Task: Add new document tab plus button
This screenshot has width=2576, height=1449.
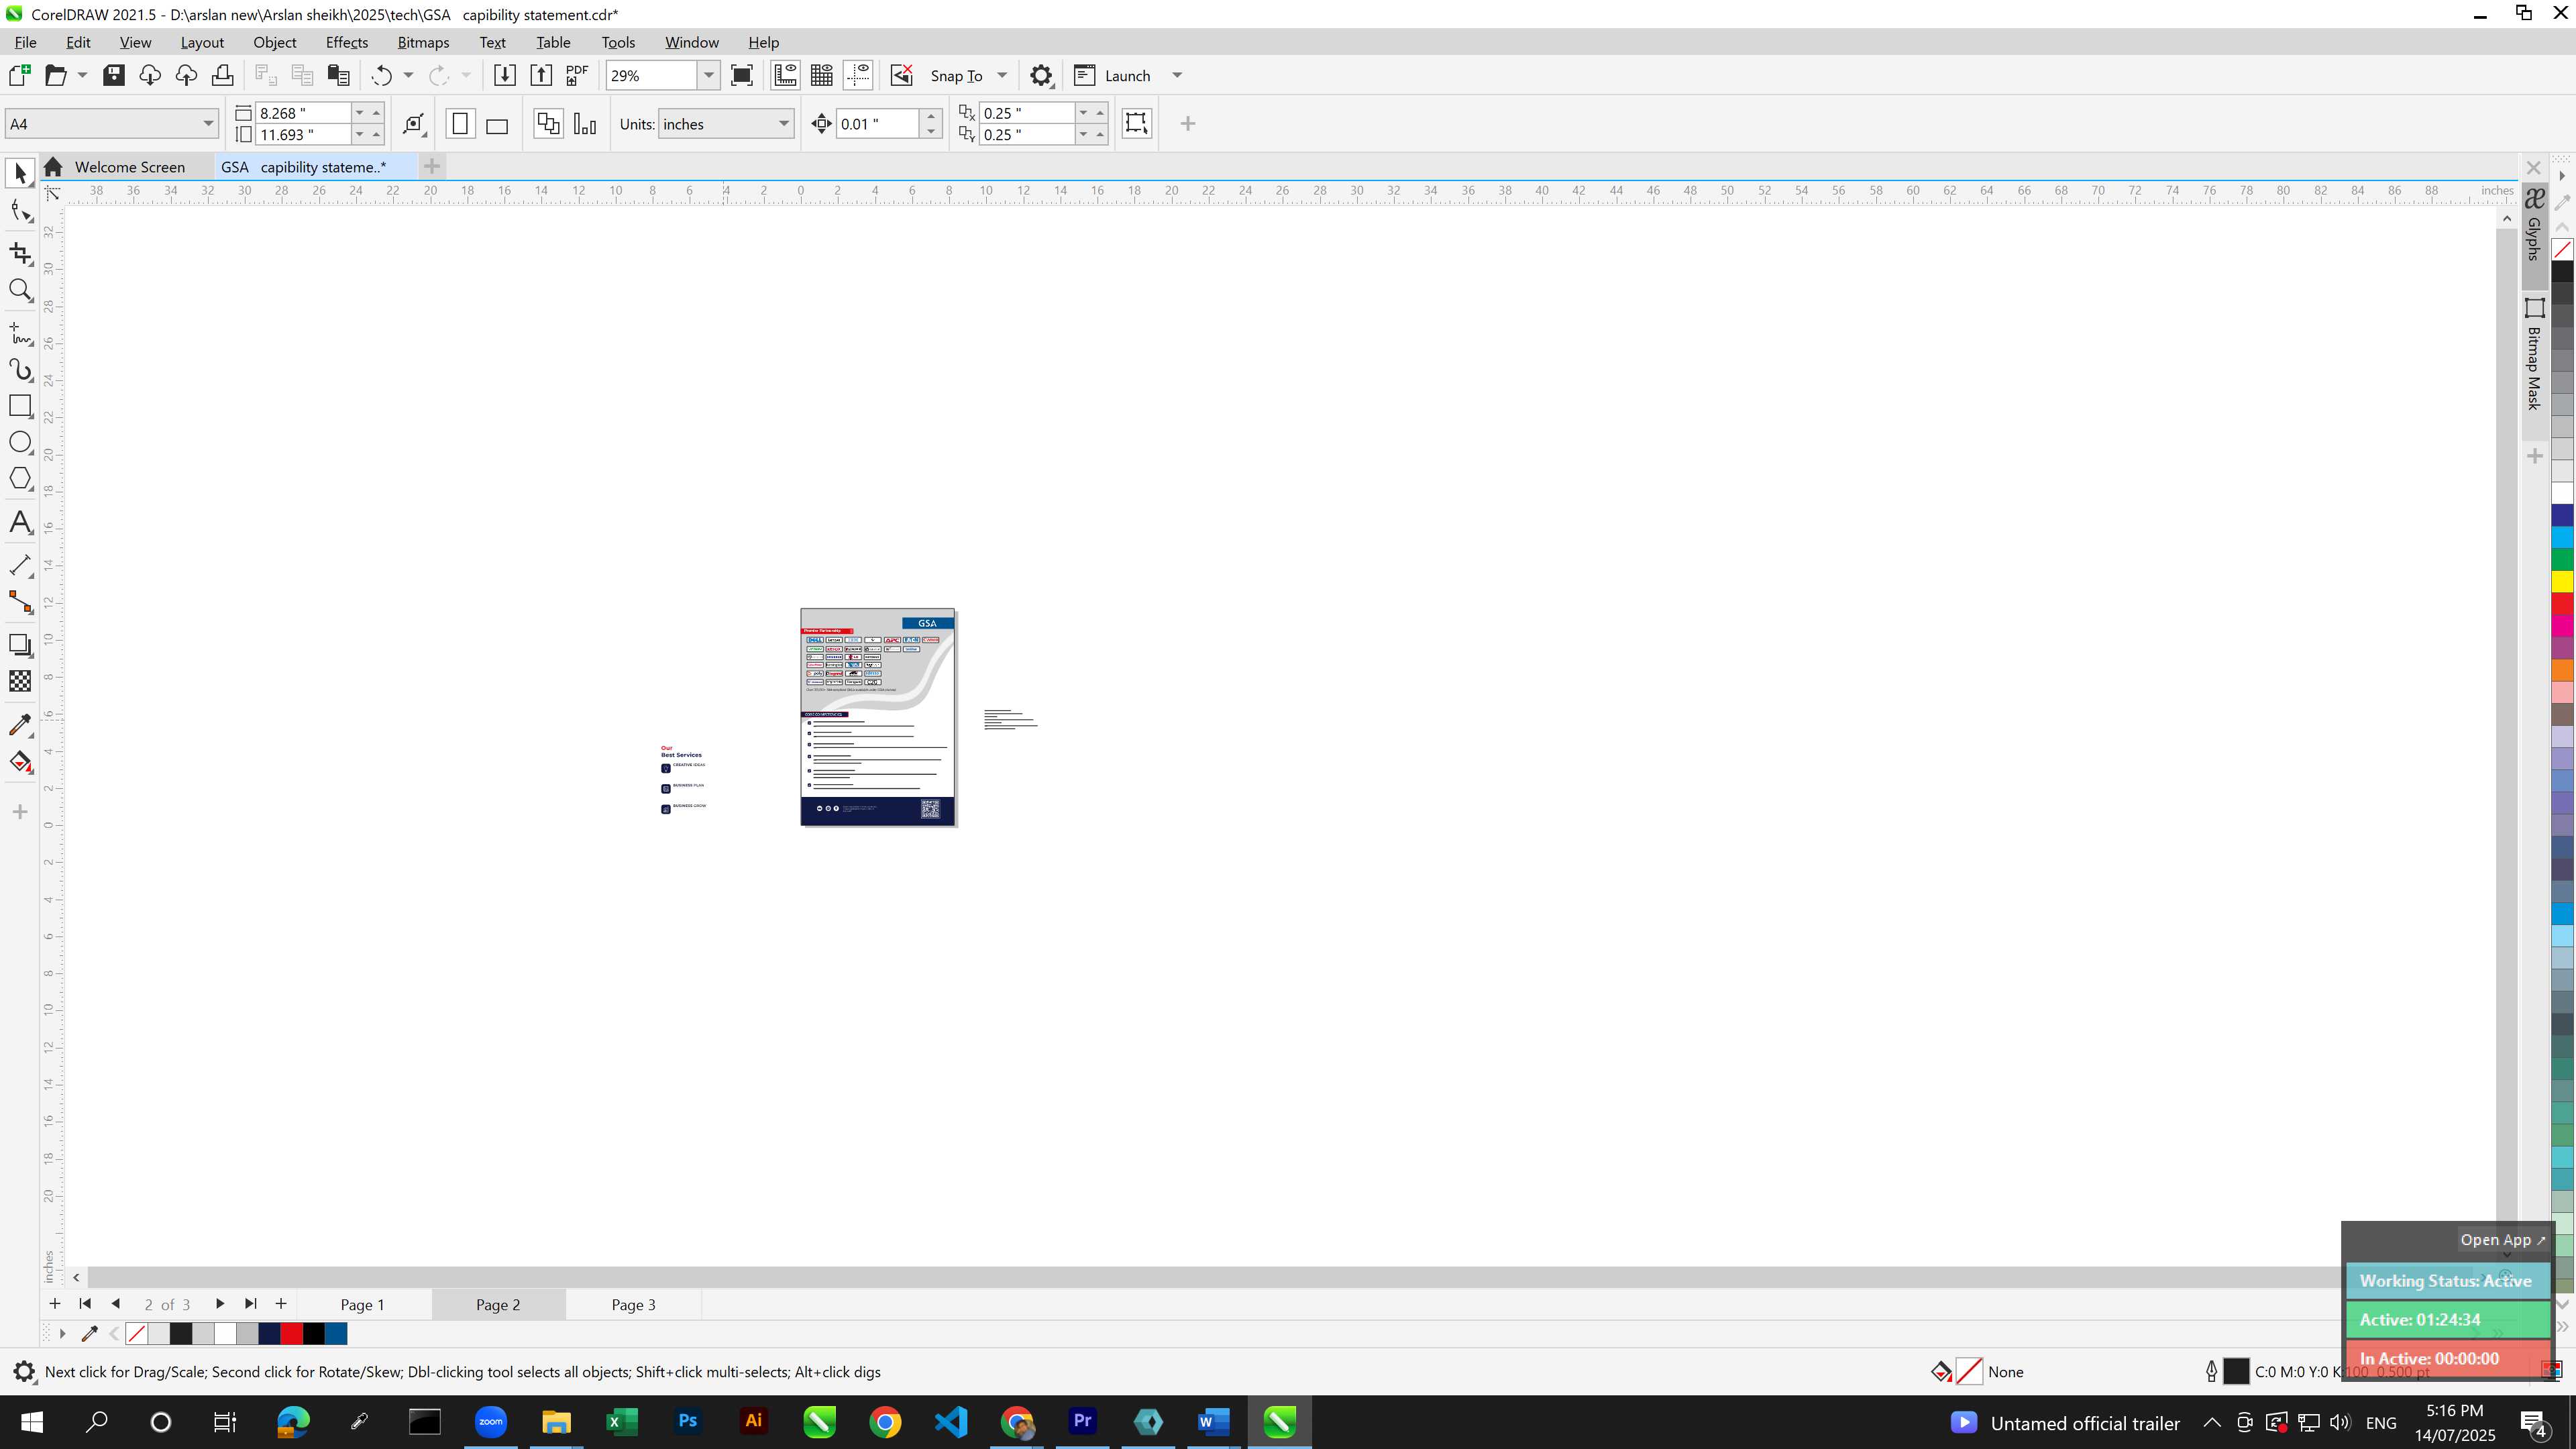Action: pos(432,166)
